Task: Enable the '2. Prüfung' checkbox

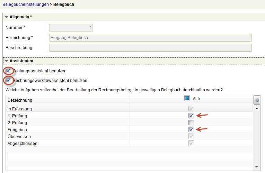Action: [x=191, y=122]
